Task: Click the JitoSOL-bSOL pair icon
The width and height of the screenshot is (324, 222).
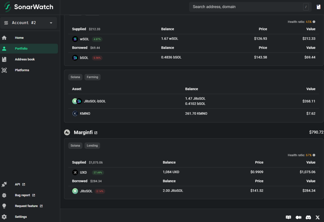Action: [77, 101]
